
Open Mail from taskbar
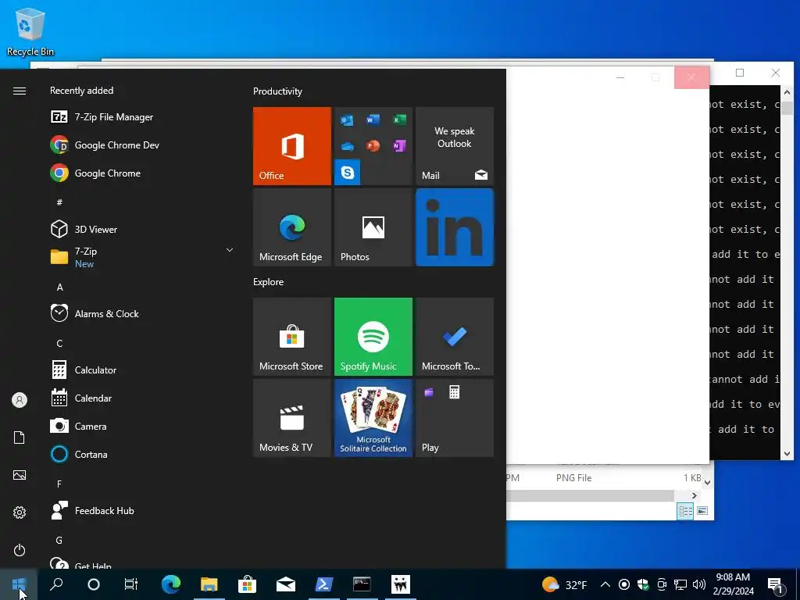pyautogui.click(x=286, y=584)
